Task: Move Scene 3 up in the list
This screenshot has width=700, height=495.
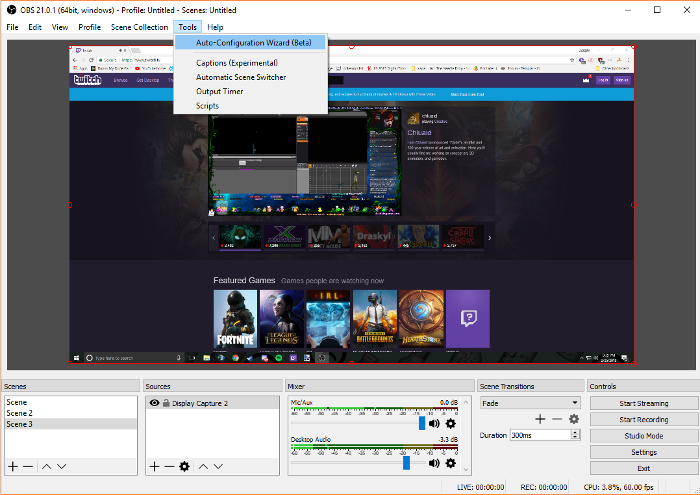Action: pyautogui.click(x=45, y=466)
